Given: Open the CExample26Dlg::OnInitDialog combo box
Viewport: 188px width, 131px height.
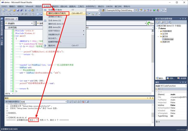Looking at the screenshot, I should point(120,10).
